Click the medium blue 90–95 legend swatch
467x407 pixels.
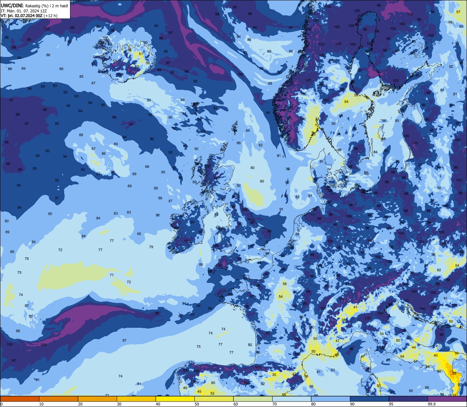tap(369, 399)
